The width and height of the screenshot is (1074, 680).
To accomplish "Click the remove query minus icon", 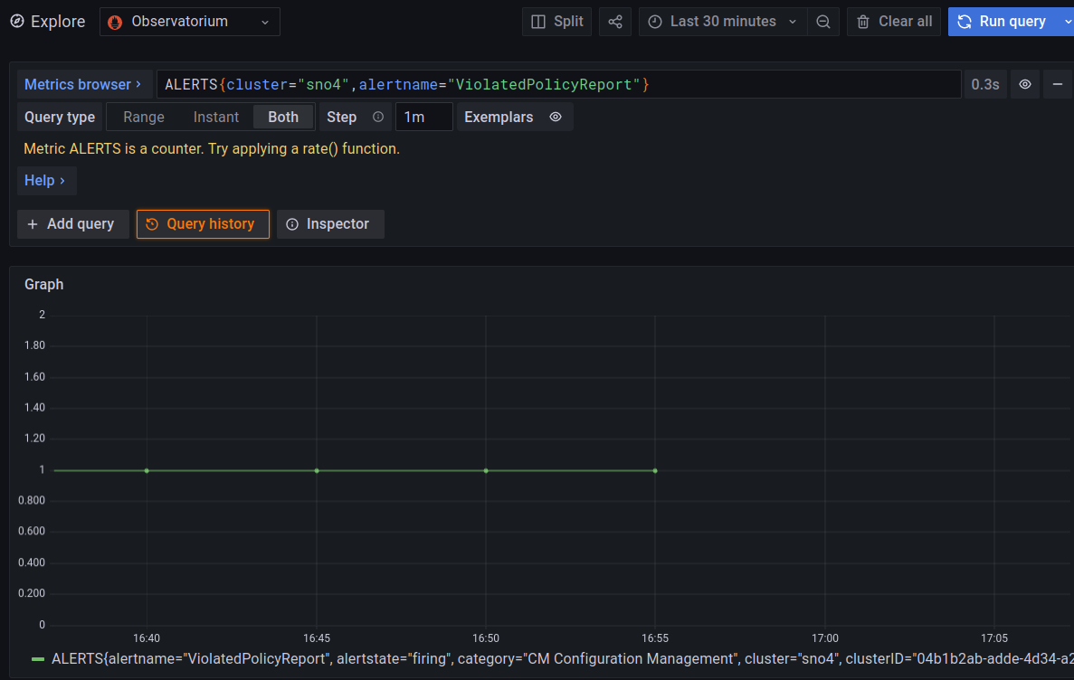I will tap(1057, 84).
